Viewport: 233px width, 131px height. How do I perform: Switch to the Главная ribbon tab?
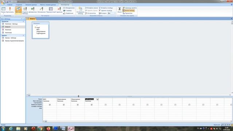click(x=10, y=5)
